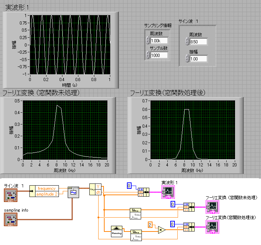Select the フーリエ変換（窓関数未処理） graph terminal icon
Screen dimensions: 261x245
212,206
